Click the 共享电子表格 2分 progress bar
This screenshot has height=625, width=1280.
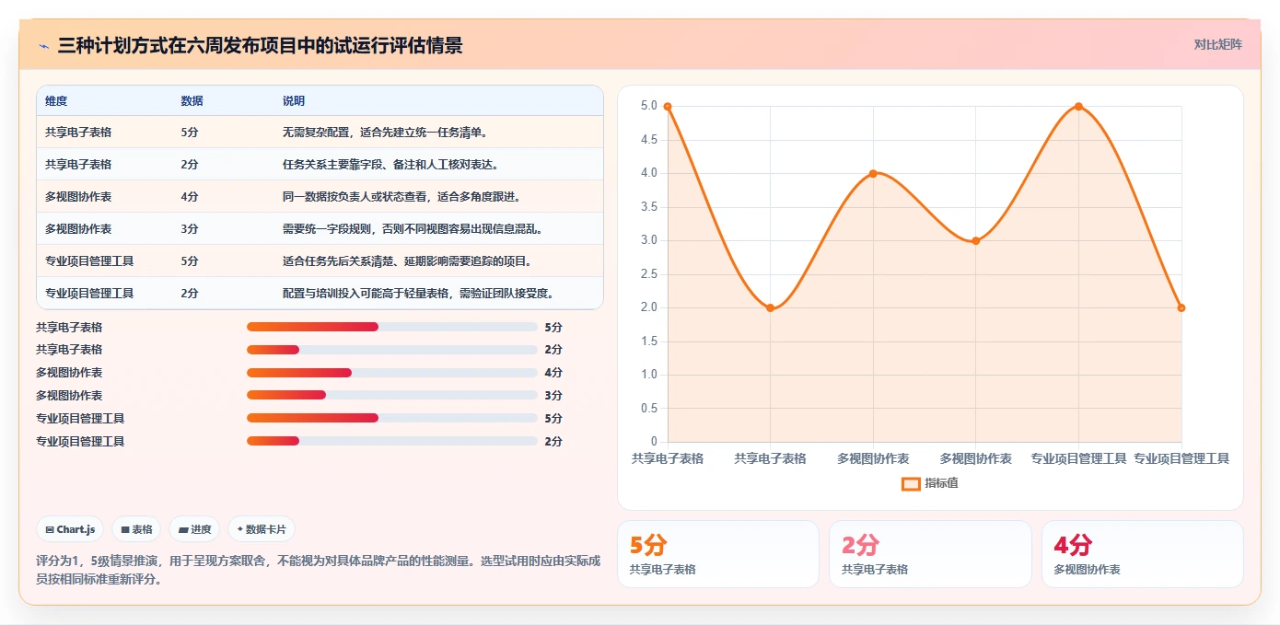[x=392, y=350]
